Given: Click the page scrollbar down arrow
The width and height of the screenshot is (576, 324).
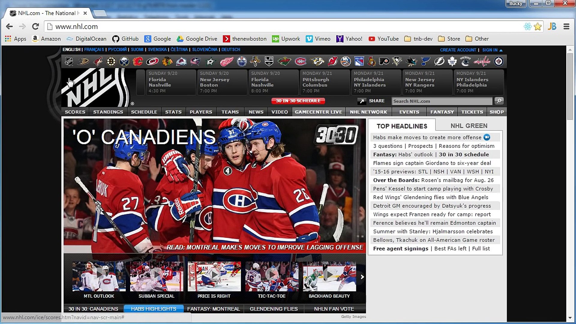Looking at the screenshot, I should pos(570,318).
